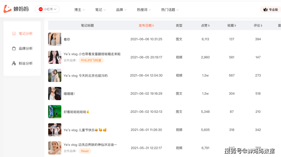Viewport: 281px width, 157px height.
Task: Open the 小红书 platform selector dropdown
Action: [47, 9]
